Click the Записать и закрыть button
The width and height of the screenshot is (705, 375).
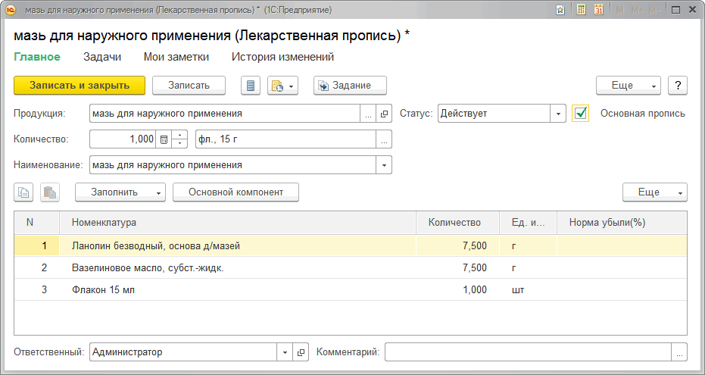[80, 86]
